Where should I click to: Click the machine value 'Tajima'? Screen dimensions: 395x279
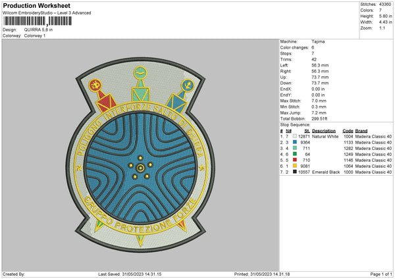(x=318, y=41)
